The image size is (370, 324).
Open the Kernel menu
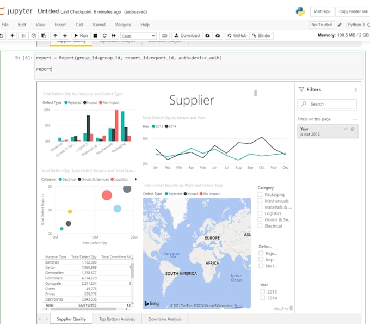coord(99,25)
